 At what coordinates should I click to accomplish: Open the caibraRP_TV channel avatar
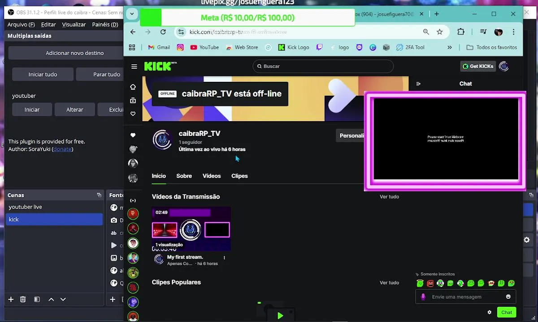coord(162,140)
